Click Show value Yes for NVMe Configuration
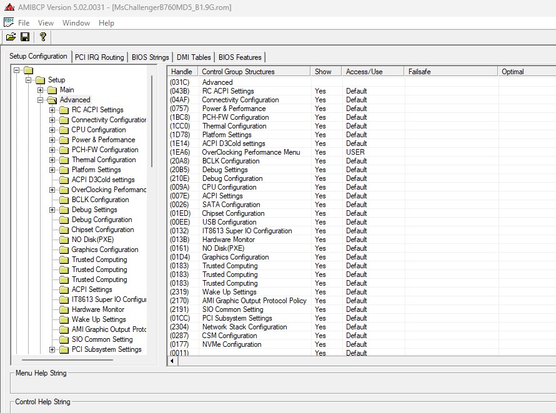Image resolution: width=556 pixels, height=413 pixels. point(320,344)
